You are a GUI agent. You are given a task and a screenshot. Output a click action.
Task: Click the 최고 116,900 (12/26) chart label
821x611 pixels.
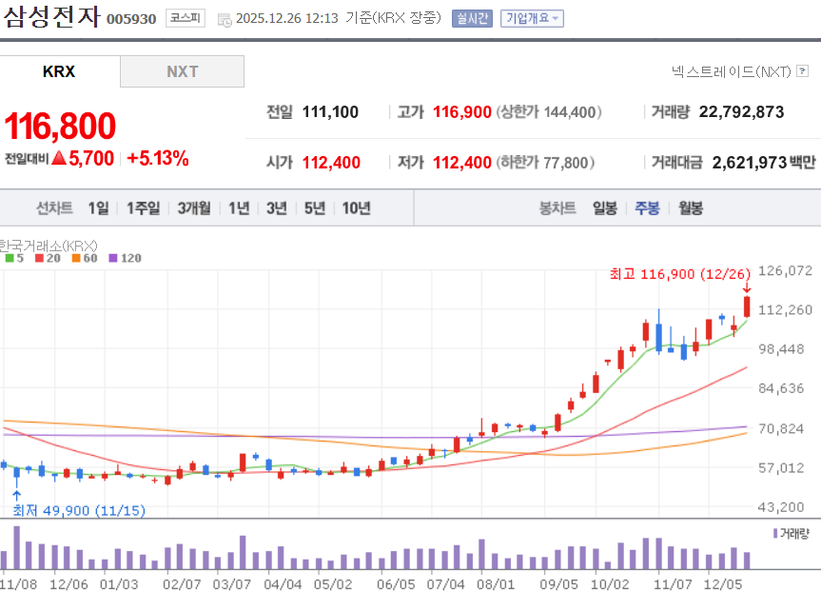(x=679, y=274)
